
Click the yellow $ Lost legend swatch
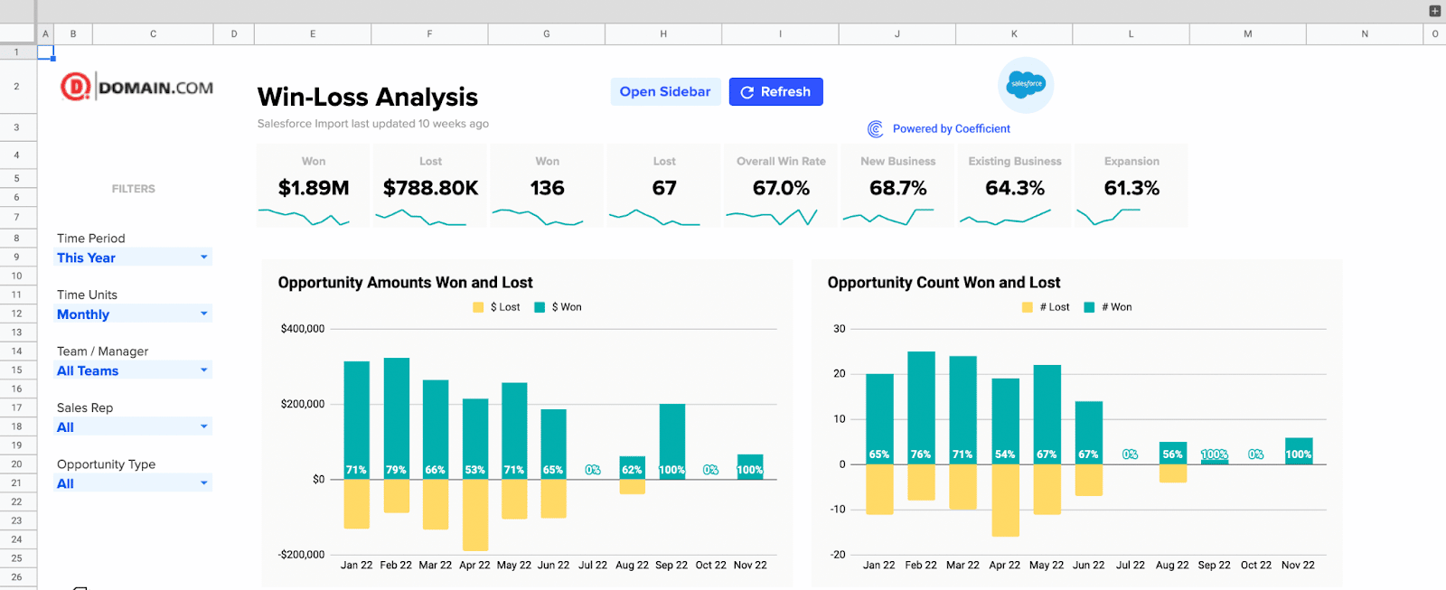[478, 307]
